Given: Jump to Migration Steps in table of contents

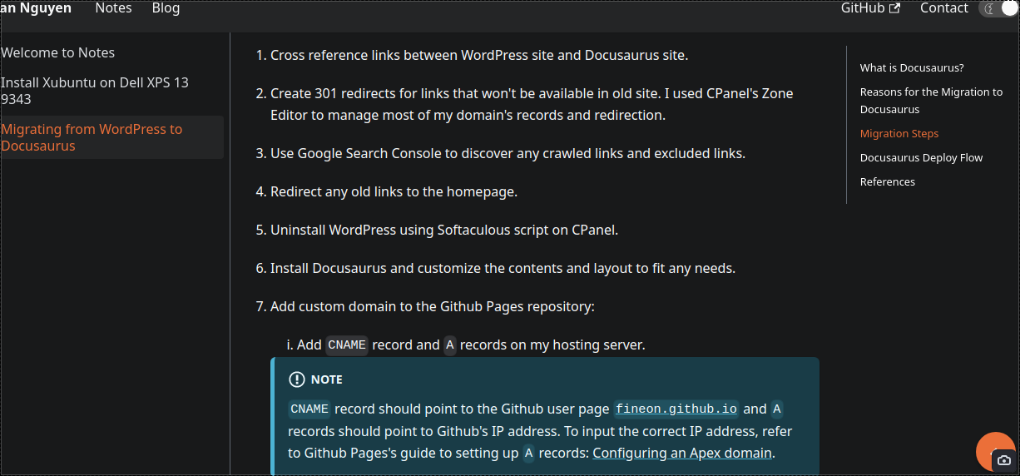Looking at the screenshot, I should pyautogui.click(x=899, y=133).
